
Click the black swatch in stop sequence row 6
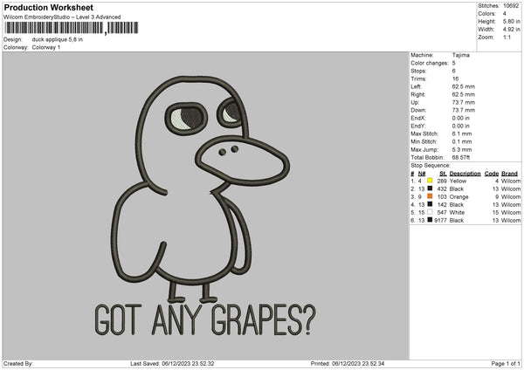pos(430,220)
